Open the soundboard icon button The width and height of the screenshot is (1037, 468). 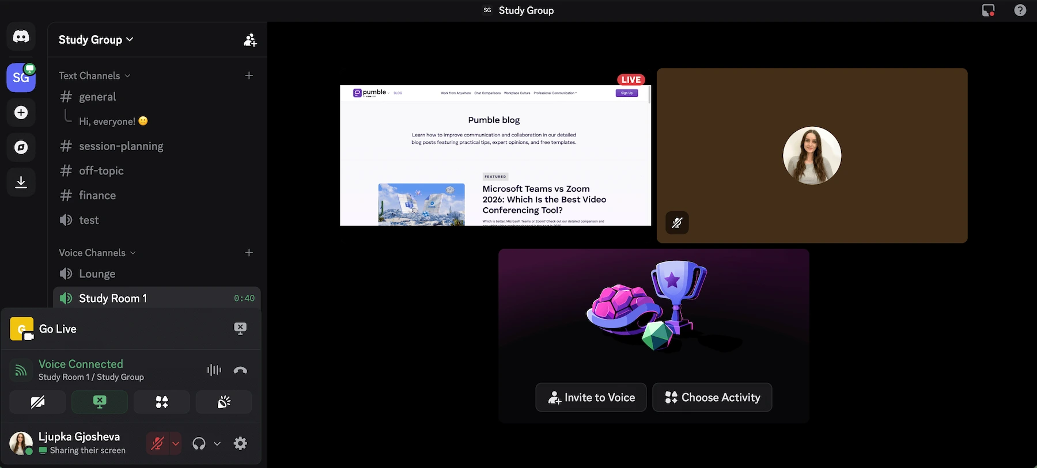(x=224, y=402)
